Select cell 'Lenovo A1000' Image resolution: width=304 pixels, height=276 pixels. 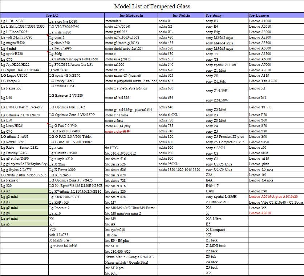tap(276, 21)
